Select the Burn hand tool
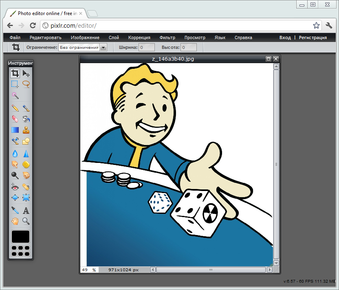Image resolution: width=339 pixels, height=290 pixels. click(26, 176)
